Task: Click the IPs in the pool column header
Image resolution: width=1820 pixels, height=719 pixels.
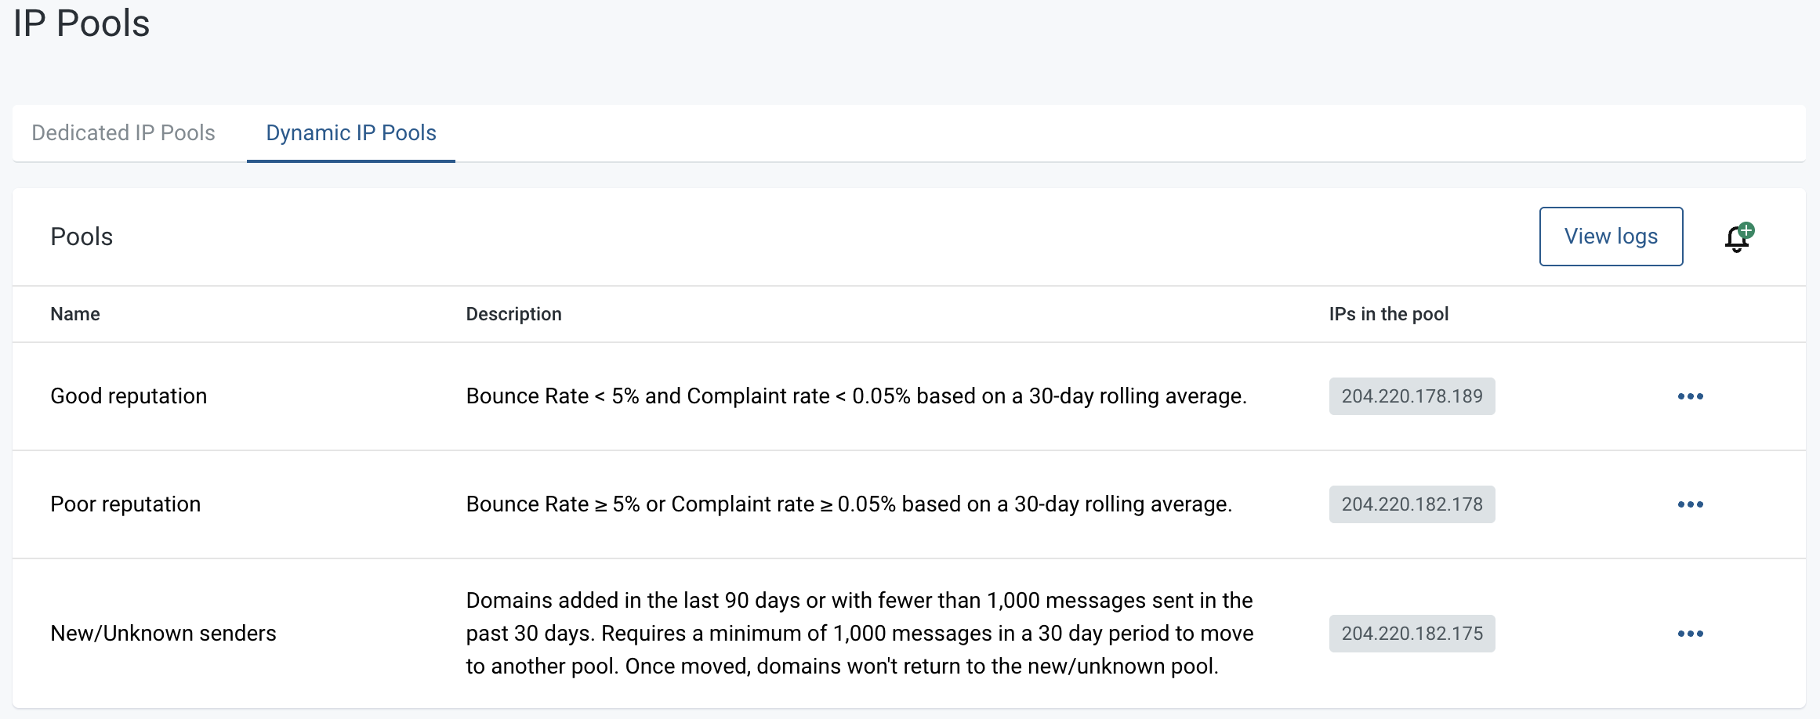Action: pos(1388,314)
